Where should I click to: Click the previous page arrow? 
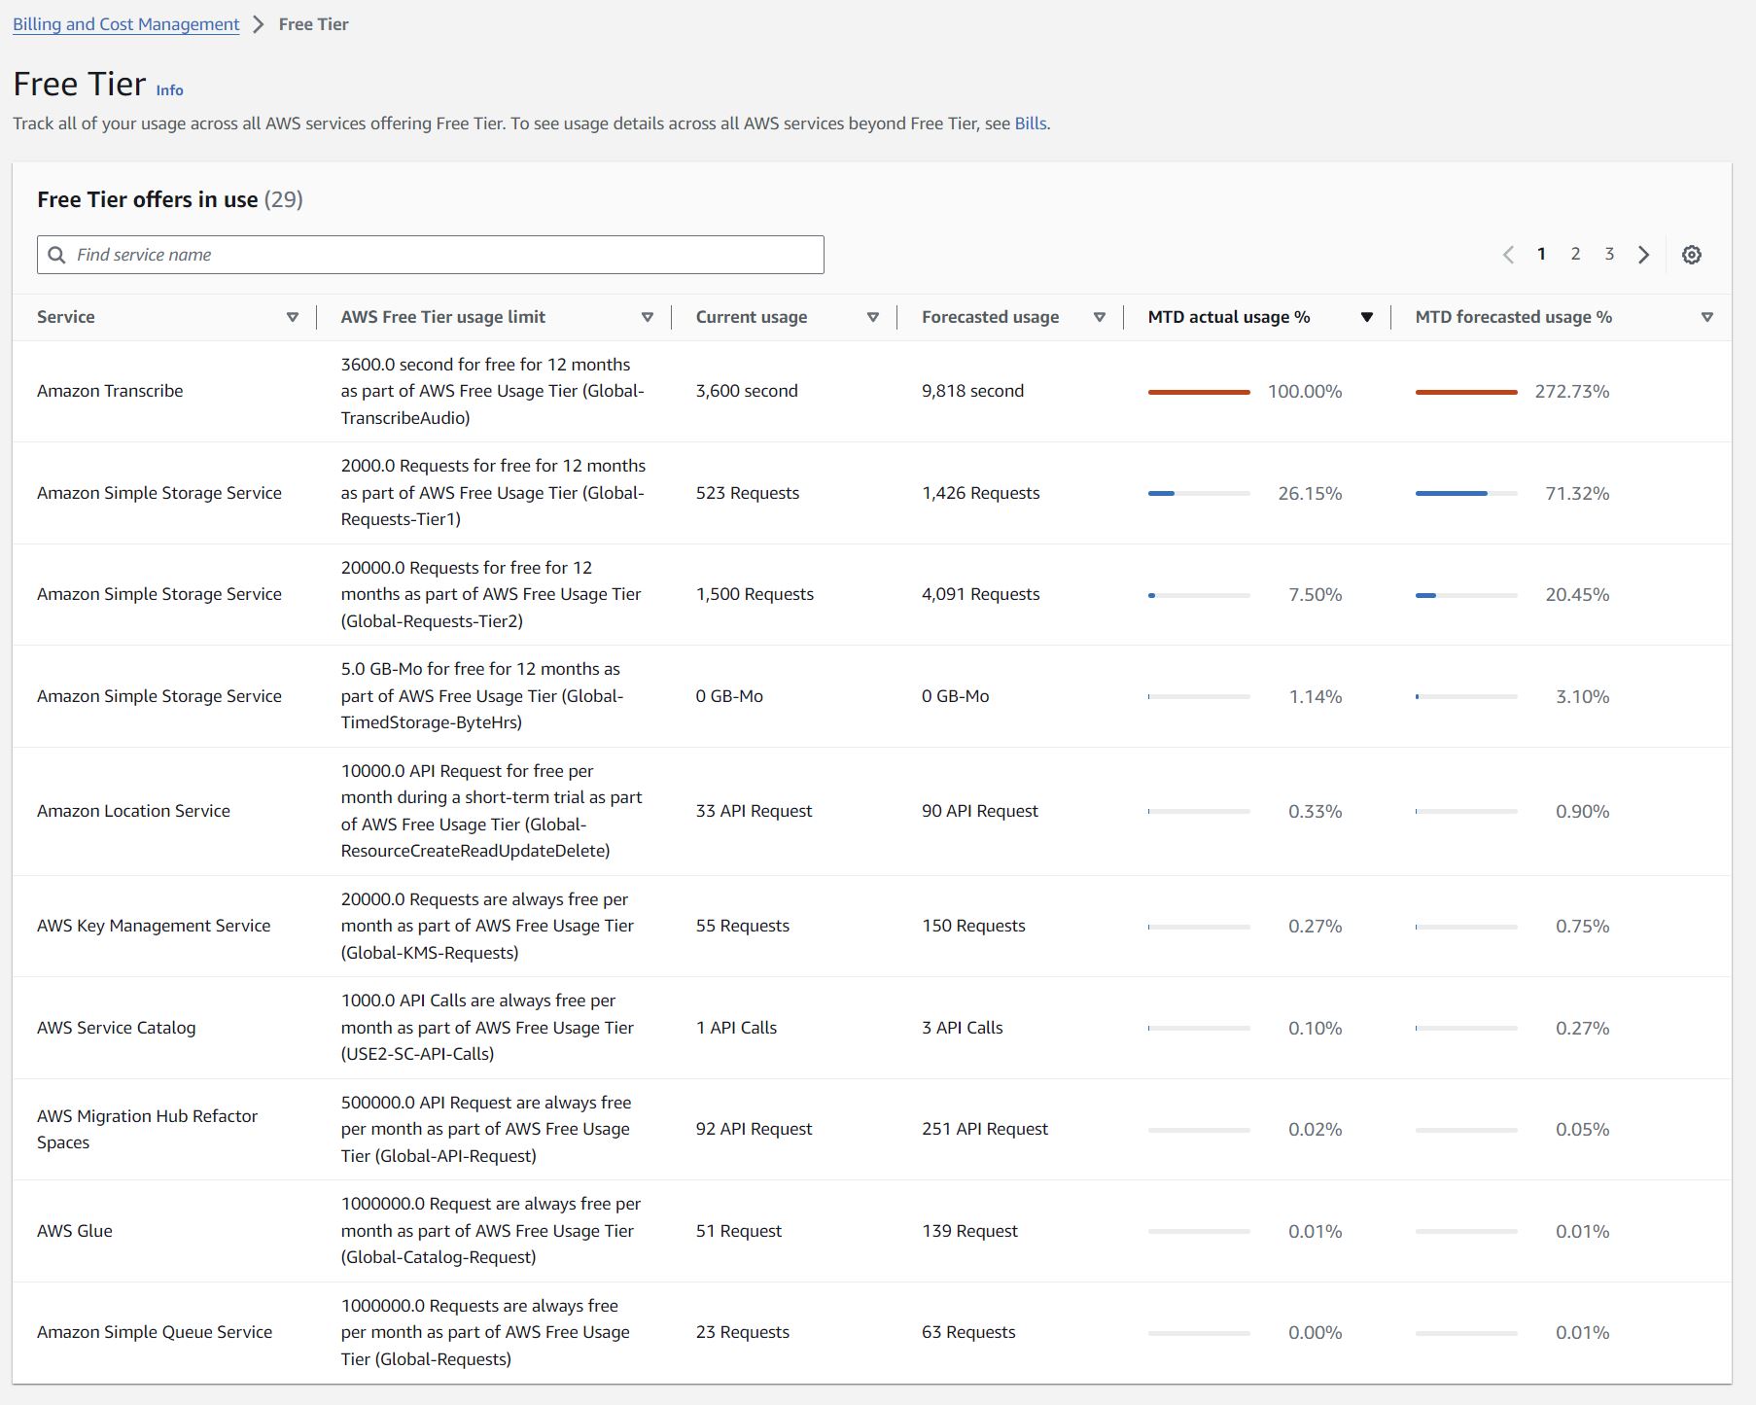coord(1508,255)
